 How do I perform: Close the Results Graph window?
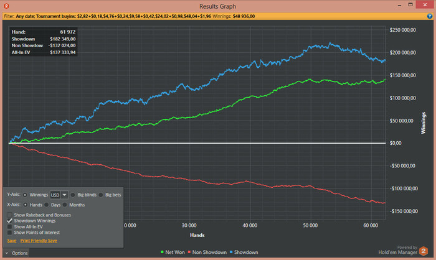pos(425,5)
